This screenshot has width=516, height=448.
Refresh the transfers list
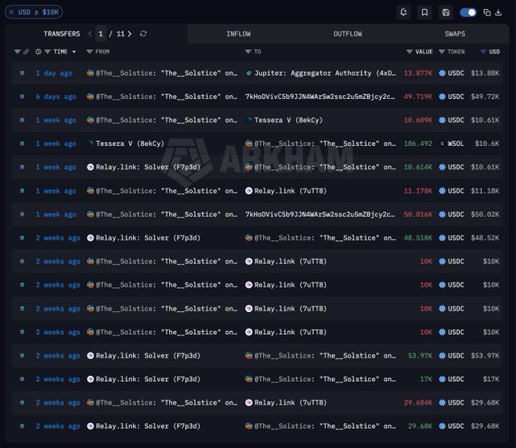tap(143, 33)
